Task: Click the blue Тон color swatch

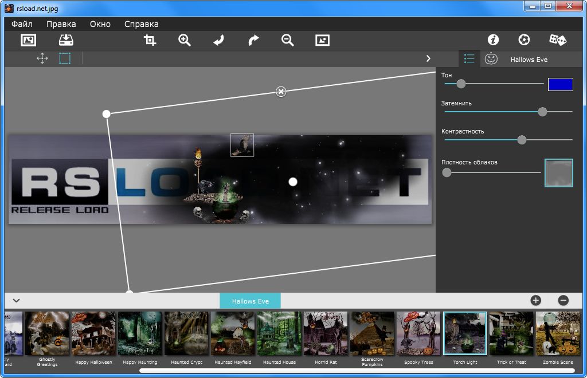Action: (560, 84)
